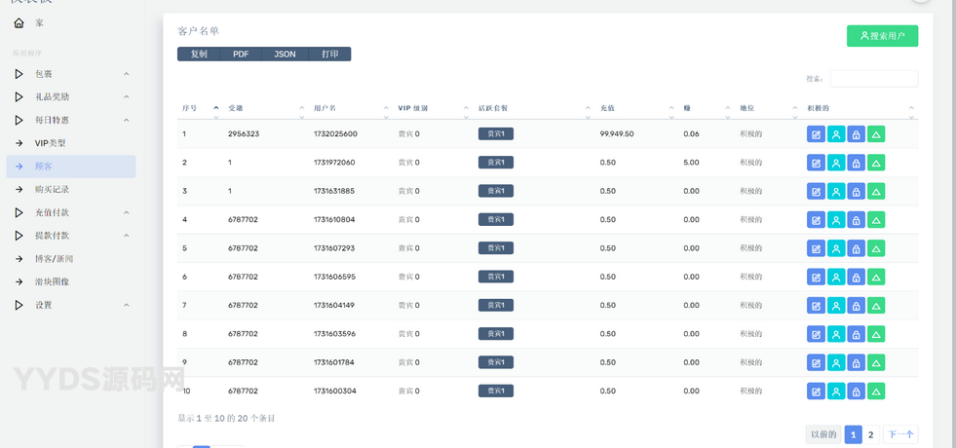Click the lock icon in row 3
Viewport: 956px width, 448px height.
(856, 192)
